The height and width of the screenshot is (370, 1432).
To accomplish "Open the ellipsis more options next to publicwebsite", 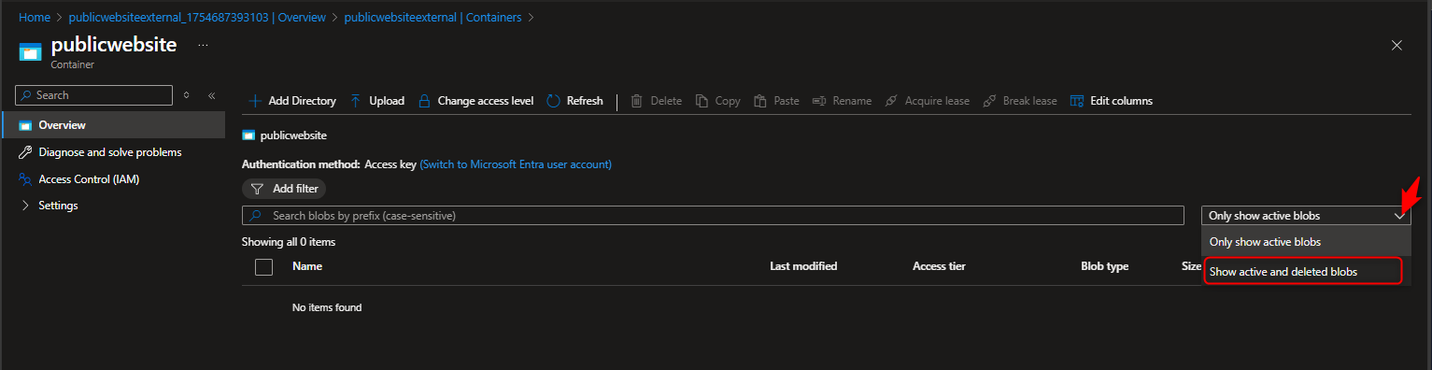I will [x=204, y=45].
